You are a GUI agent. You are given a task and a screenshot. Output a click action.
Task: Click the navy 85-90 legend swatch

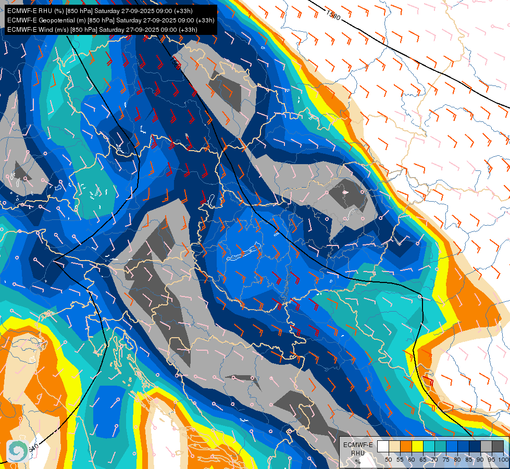coord(475,446)
